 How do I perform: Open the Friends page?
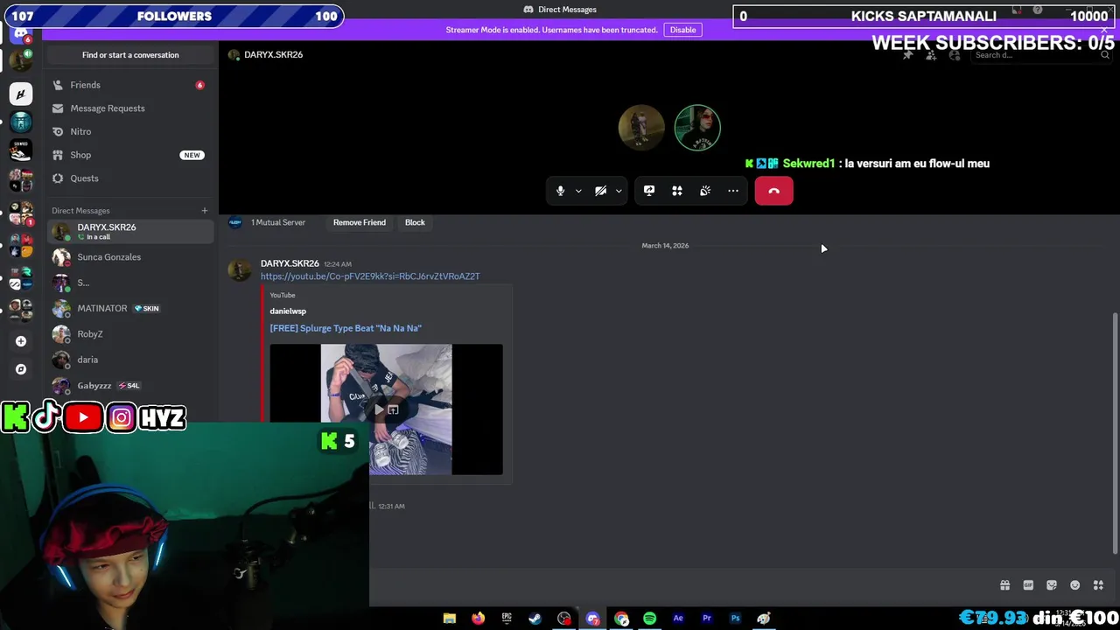coord(130,85)
